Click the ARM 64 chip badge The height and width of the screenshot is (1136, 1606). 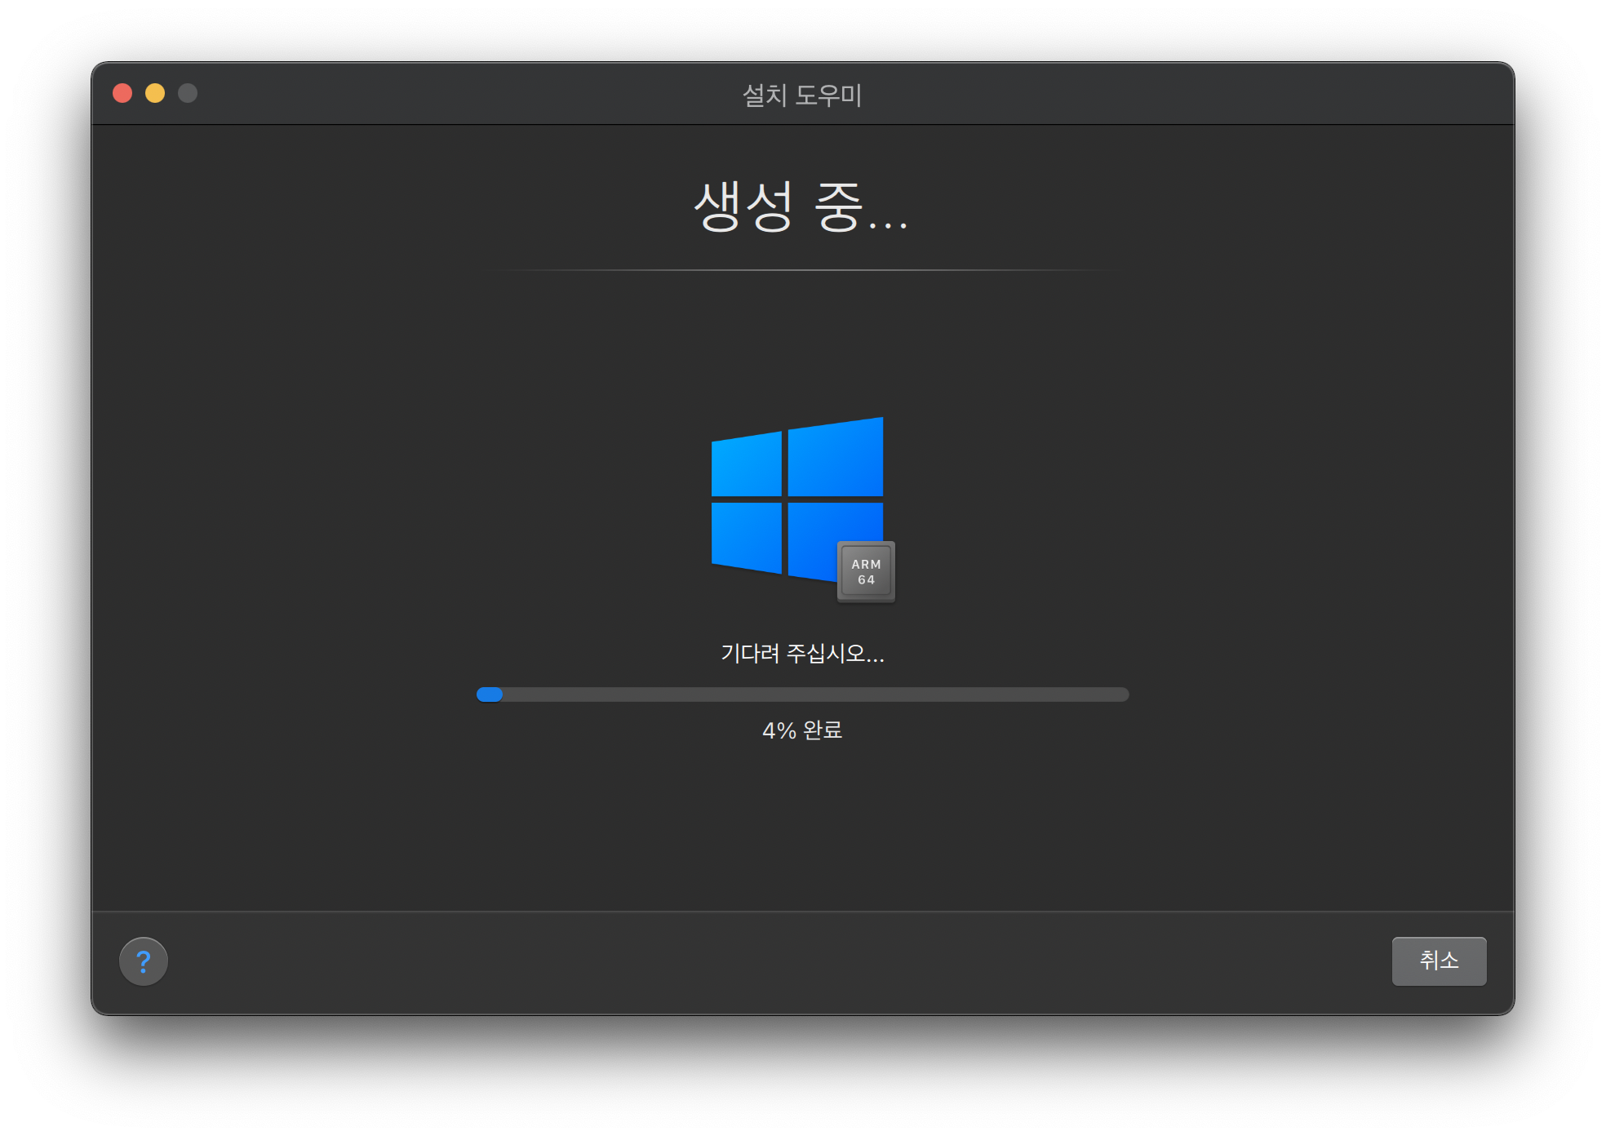click(866, 572)
